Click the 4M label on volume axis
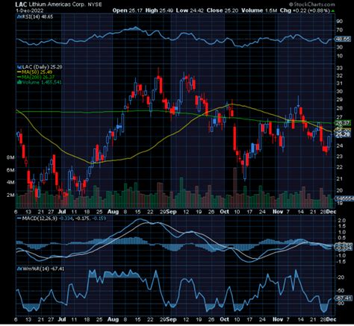 pos(10,183)
